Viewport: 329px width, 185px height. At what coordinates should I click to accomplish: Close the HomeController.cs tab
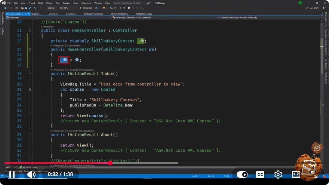point(29,14)
